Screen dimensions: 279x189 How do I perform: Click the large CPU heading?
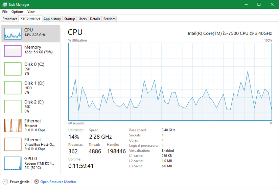point(75,32)
